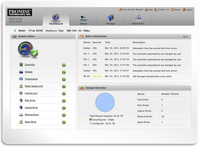Open the Physical Drive link
Image resolution: width=199 pixels, height=147 pixels.
32,115
